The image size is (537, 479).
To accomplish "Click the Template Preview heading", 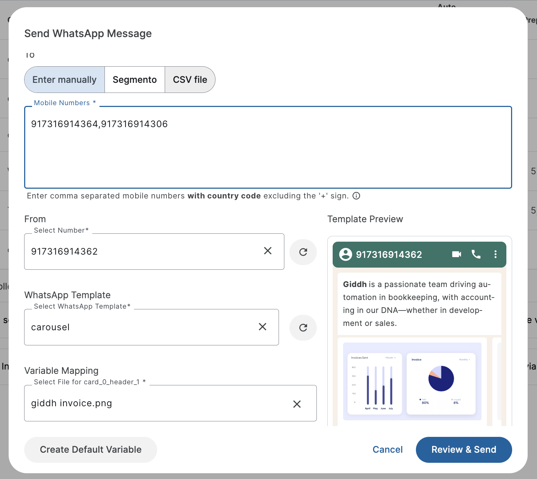I will (365, 219).
